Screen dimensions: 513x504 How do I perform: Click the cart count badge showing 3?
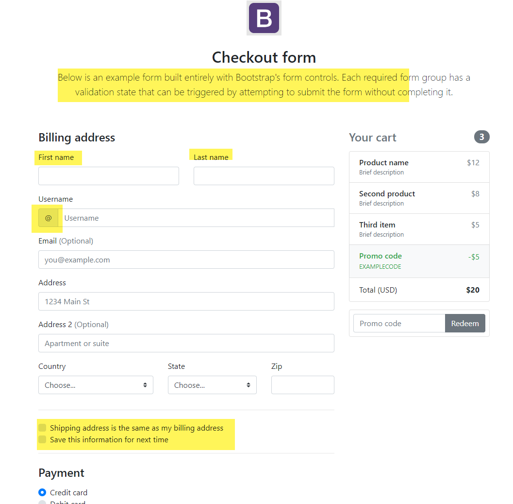tap(481, 137)
